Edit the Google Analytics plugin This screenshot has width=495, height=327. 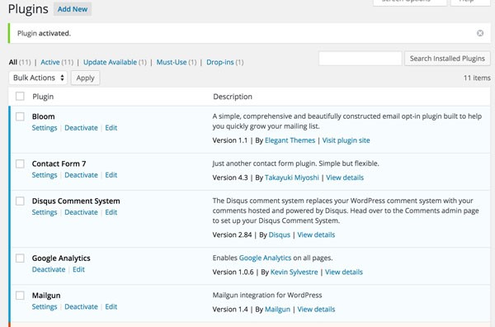[78, 269]
